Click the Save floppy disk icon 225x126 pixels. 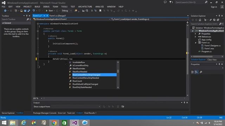pyautogui.click(x=25, y=11)
